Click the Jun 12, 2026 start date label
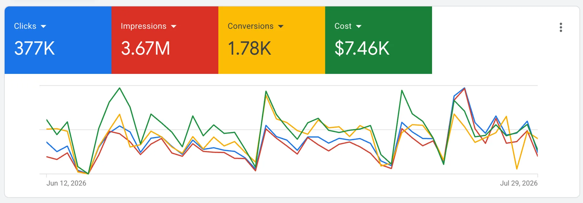This screenshot has width=583, height=203. point(66,183)
